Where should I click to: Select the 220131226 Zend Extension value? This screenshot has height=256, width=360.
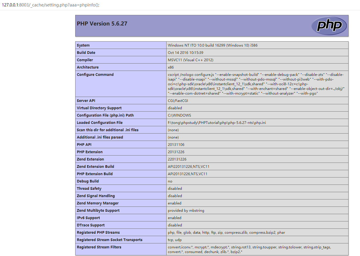point(177,159)
